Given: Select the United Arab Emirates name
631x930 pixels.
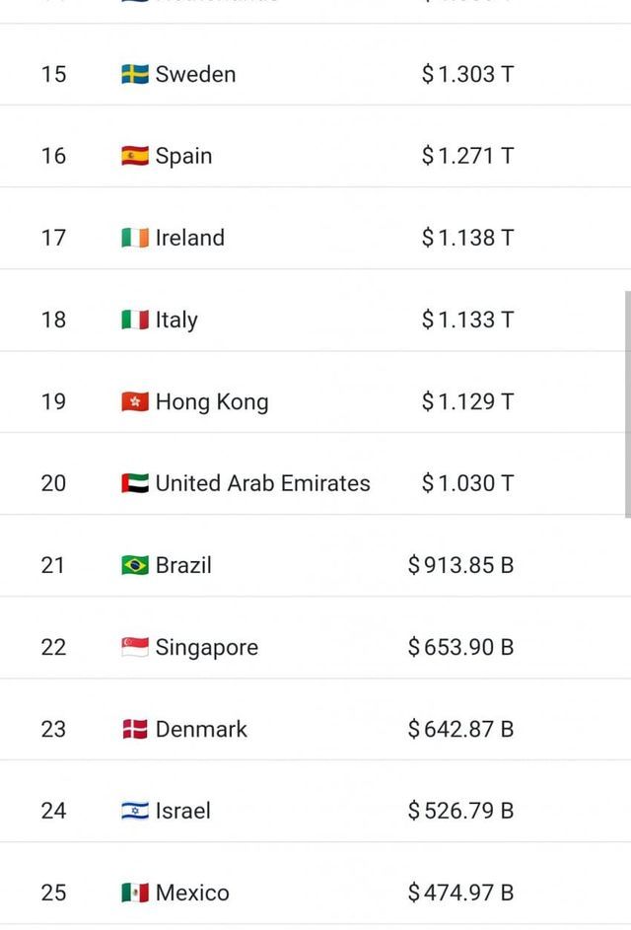Looking at the screenshot, I should 263,483.
